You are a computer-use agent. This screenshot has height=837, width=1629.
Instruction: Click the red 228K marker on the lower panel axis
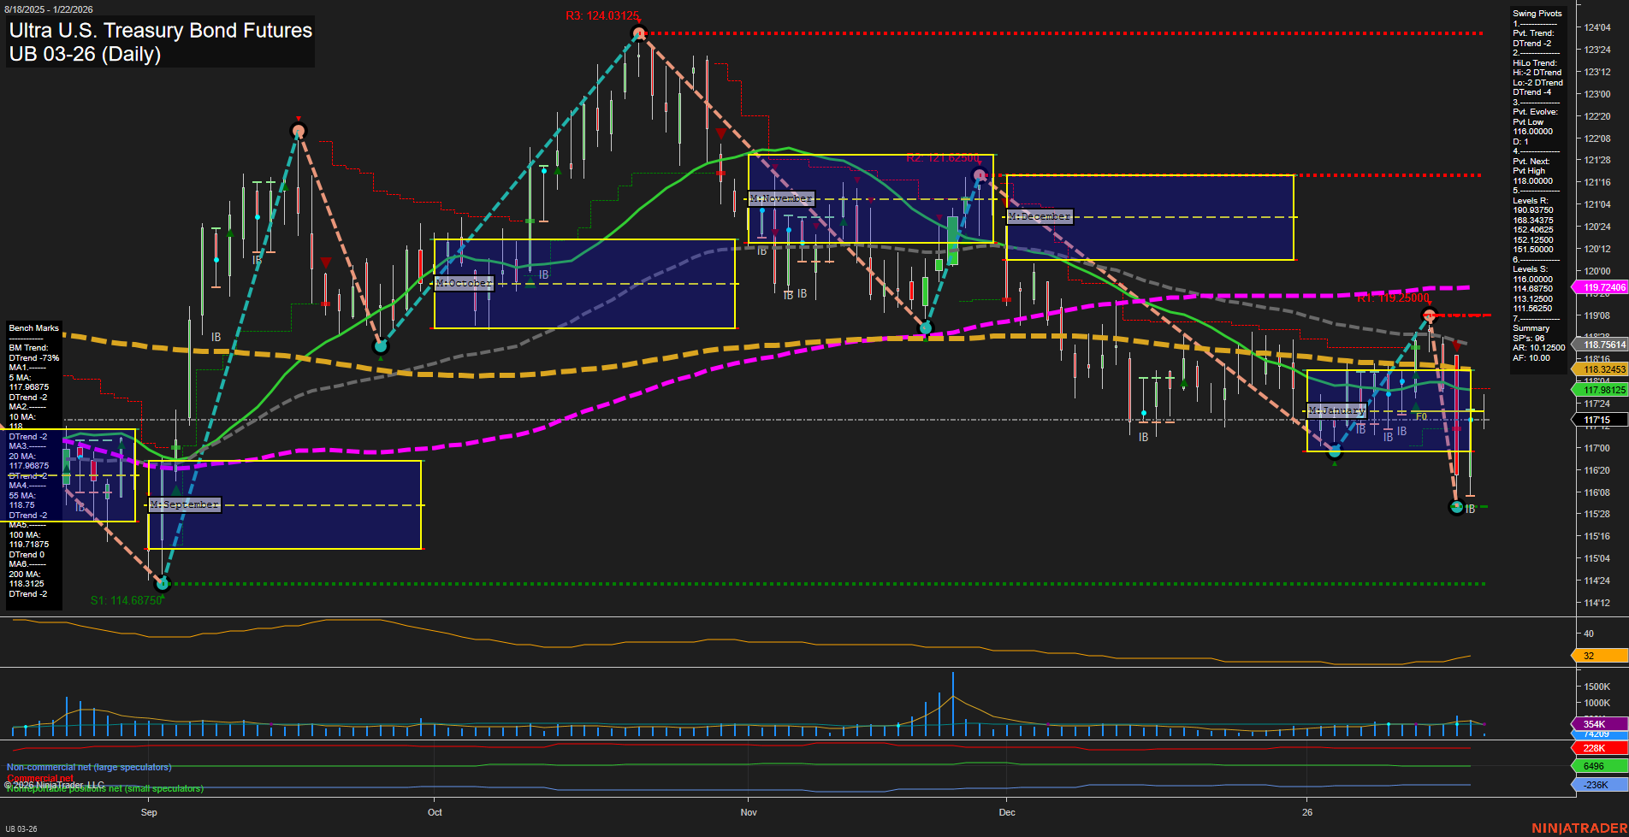pos(1596,747)
